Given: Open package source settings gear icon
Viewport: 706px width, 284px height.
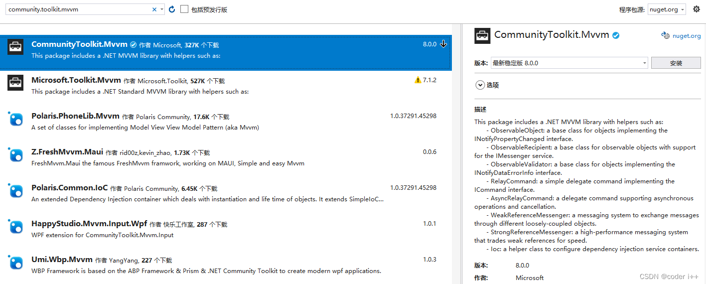Looking at the screenshot, I should tap(697, 9).
